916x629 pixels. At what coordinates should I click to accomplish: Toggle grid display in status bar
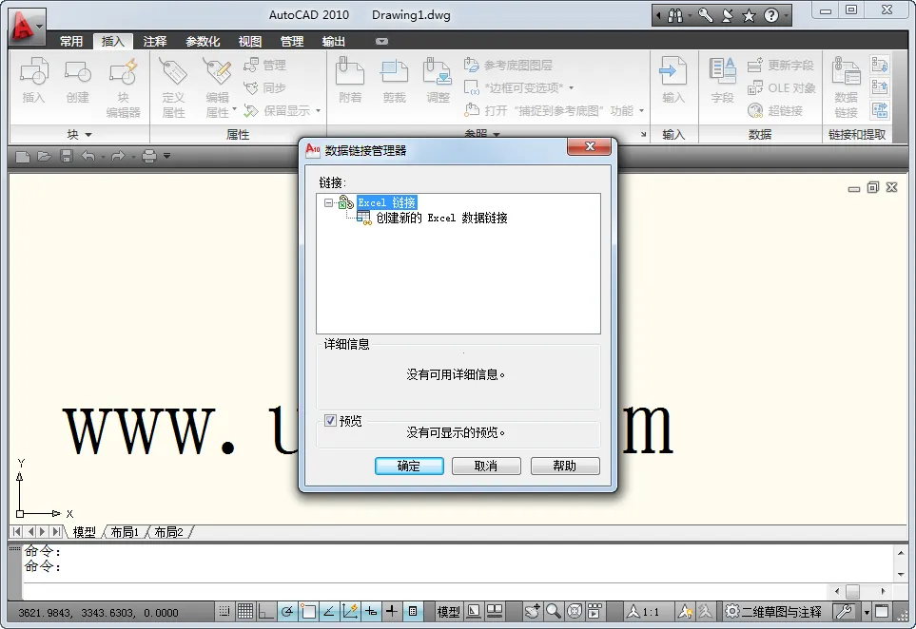(x=244, y=612)
